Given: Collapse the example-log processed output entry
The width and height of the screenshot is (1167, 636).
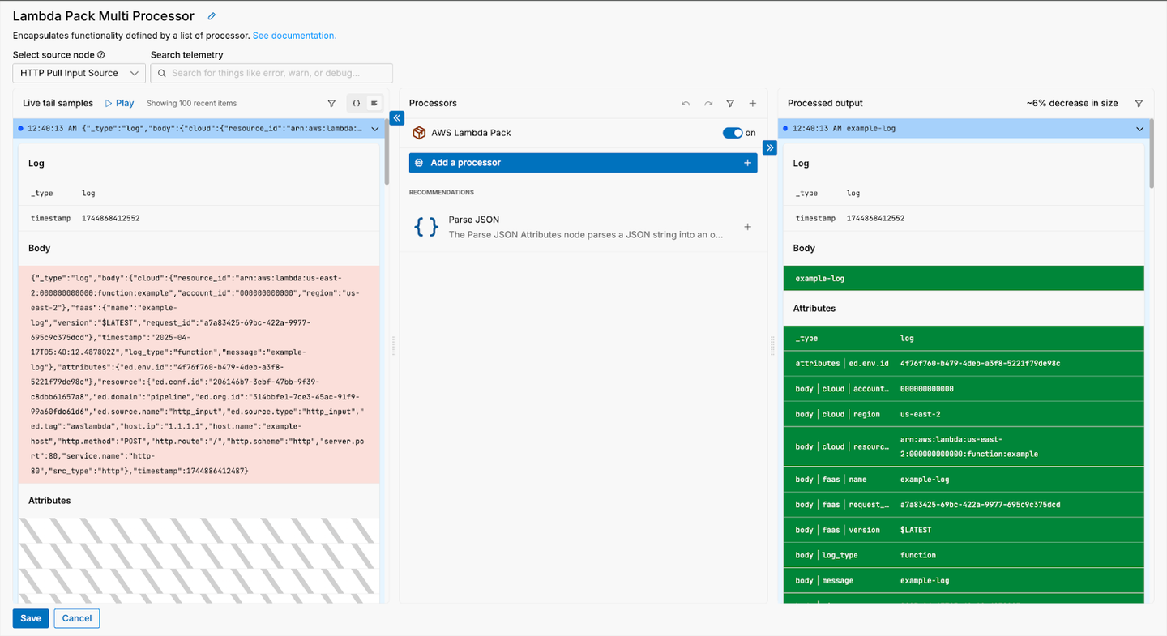Looking at the screenshot, I should (x=1139, y=129).
